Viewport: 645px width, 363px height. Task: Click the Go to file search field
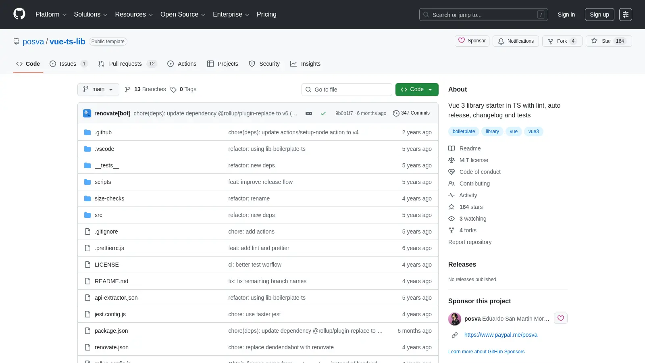tap(347, 90)
